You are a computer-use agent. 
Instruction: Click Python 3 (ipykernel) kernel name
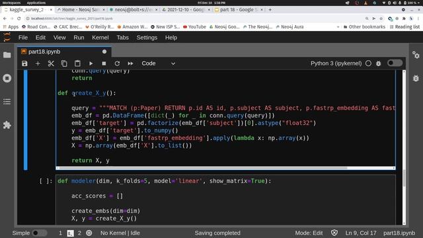pyautogui.click(x=336, y=63)
